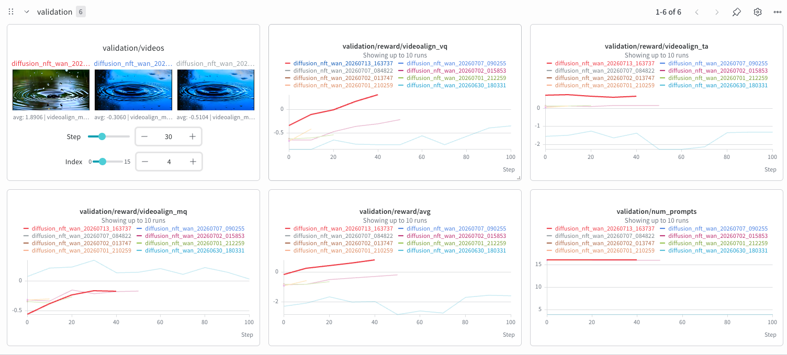Click 'Showing up to 10 runs' in videoalign_vq
Viewport: 787px width, 355px height.
(395, 55)
